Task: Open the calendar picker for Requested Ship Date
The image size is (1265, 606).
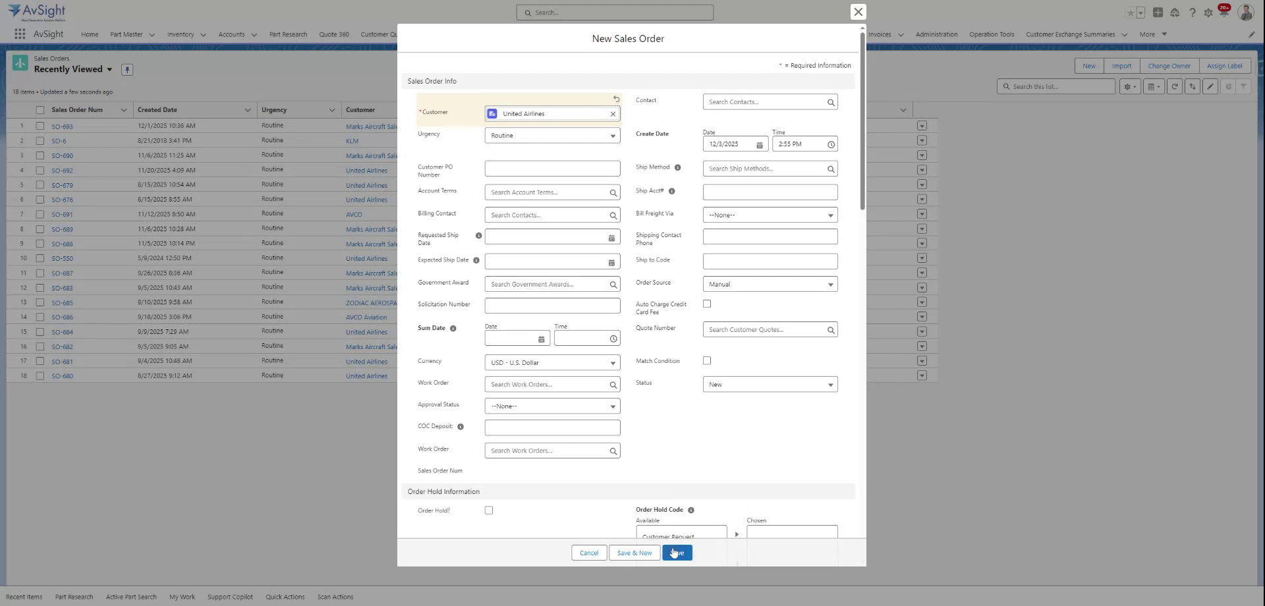Action: point(611,237)
